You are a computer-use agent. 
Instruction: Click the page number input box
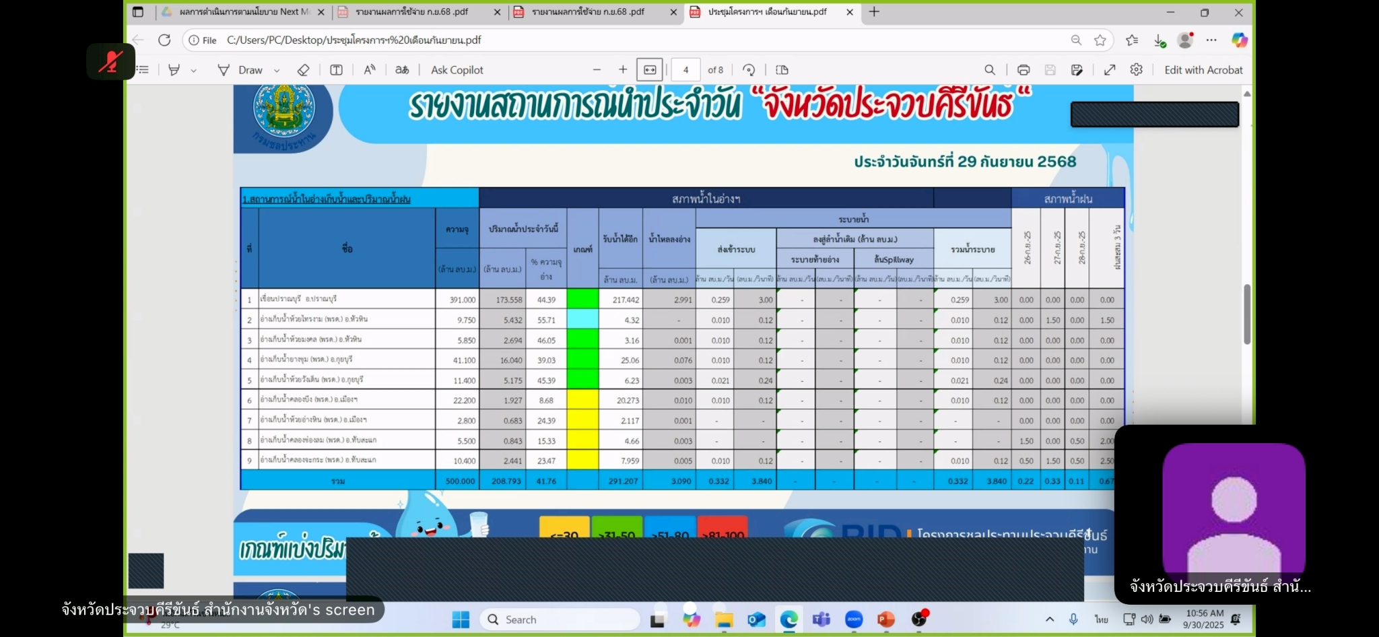tap(685, 70)
